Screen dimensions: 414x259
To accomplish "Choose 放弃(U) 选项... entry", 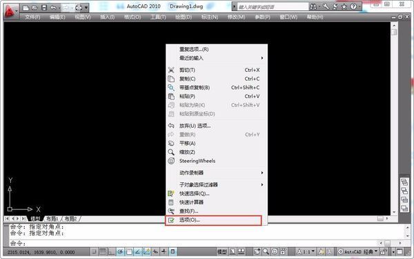I will pyautogui.click(x=217, y=126).
